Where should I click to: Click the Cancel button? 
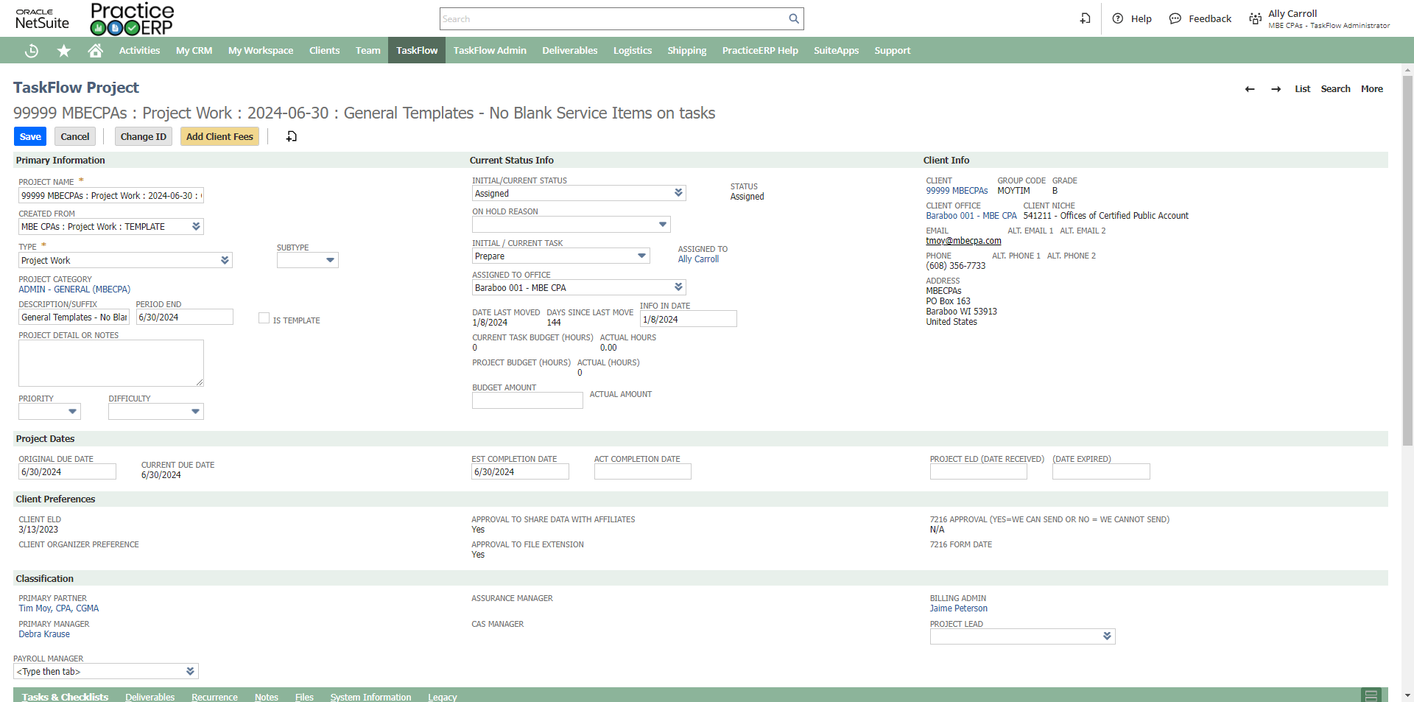click(x=75, y=136)
